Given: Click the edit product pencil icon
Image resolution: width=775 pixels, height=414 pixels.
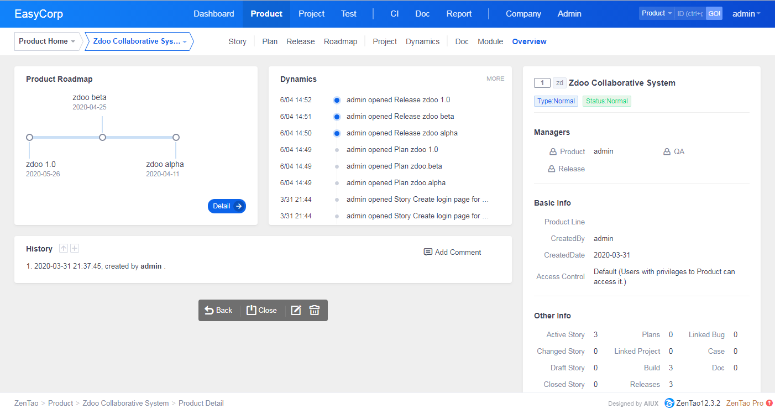Looking at the screenshot, I should (x=296, y=310).
